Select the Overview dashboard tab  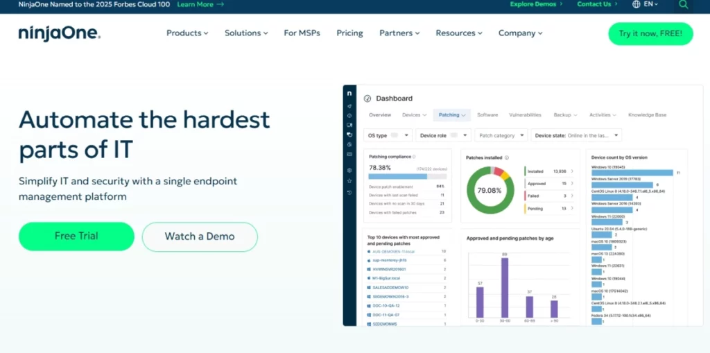[380, 115]
